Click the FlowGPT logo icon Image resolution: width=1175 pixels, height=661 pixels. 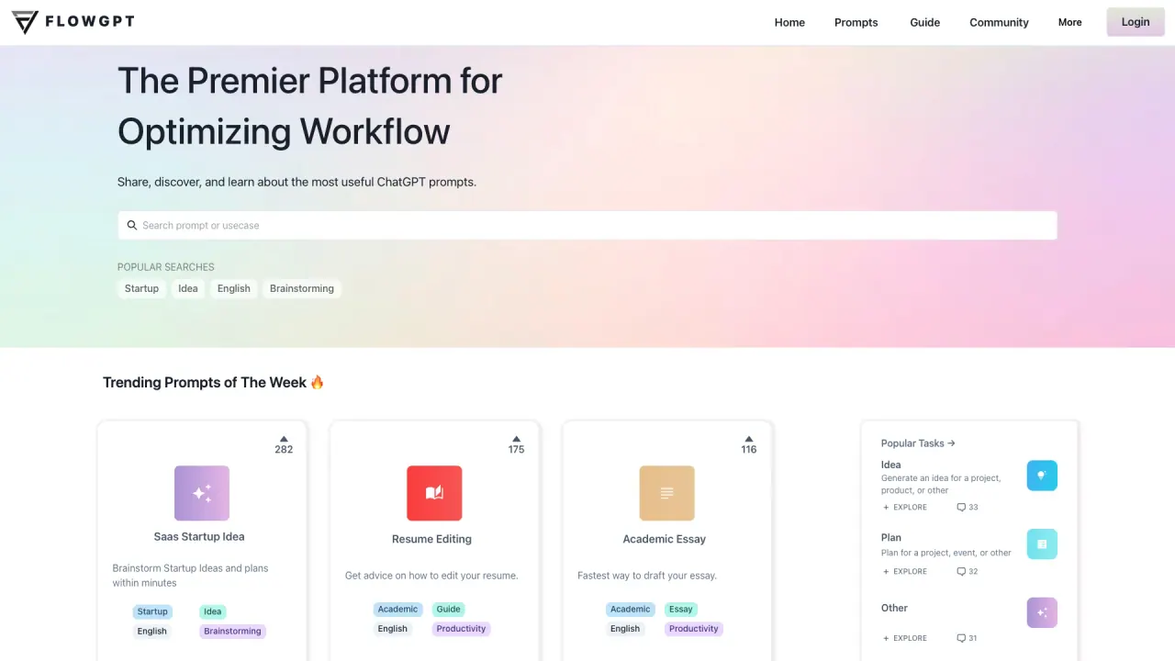[x=25, y=22]
